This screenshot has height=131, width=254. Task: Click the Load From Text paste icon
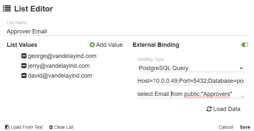(x=7, y=127)
